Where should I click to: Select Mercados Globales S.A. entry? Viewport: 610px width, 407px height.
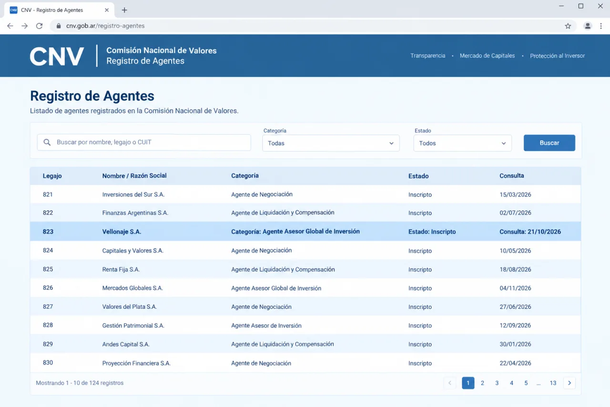(x=132, y=288)
